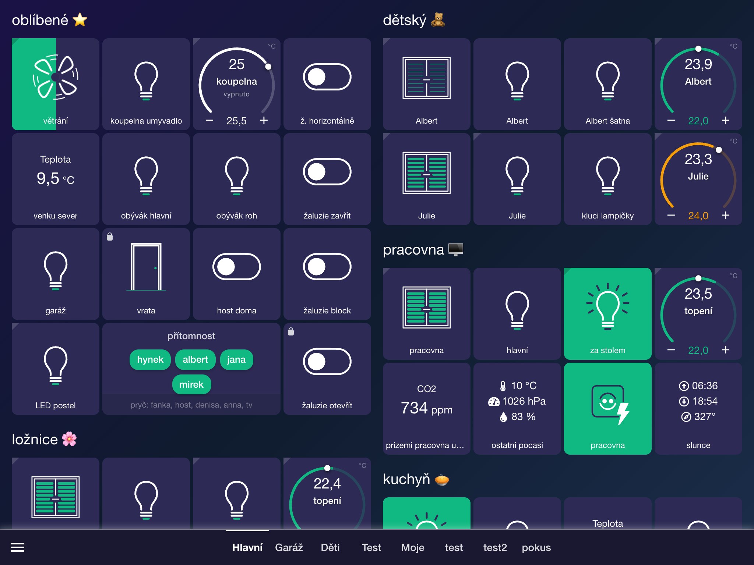Turn on kluci lampičky light bulb

[608, 179]
